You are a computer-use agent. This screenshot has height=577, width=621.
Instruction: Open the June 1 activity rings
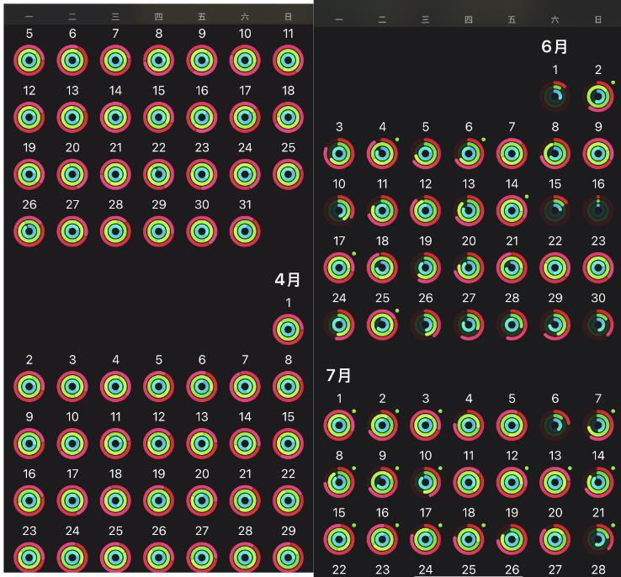pyautogui.click(x=555, y=96)
